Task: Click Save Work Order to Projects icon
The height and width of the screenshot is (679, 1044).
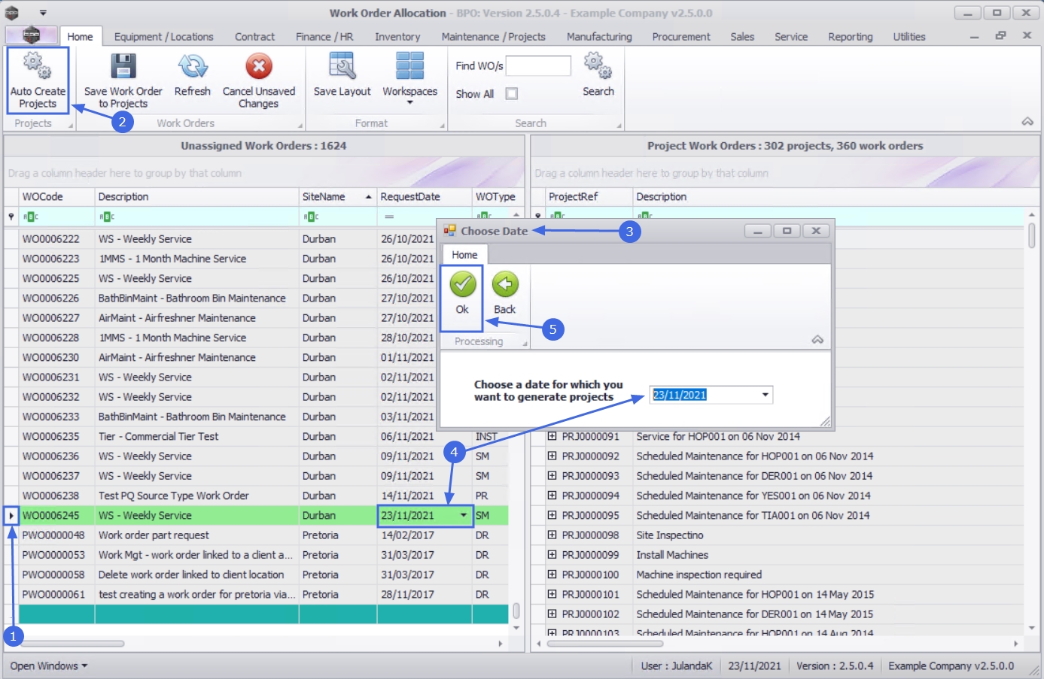Action: pyautogui.click(x=123, y=68)
